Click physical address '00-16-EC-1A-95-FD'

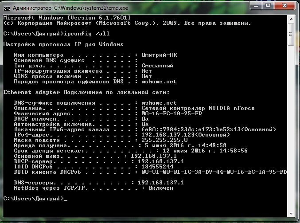pyautogui.click(x=171, y=113)
